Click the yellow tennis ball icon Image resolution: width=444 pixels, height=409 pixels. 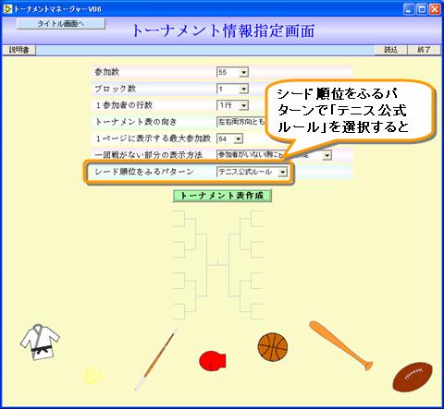(92, 376)
